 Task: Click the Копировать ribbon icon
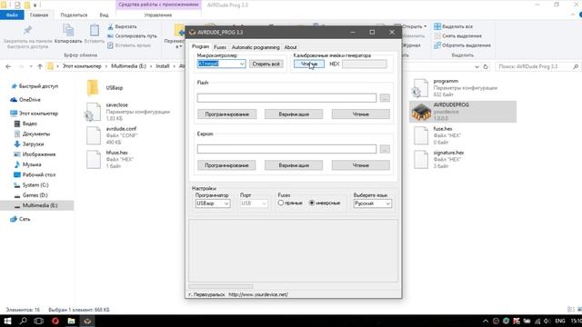68,30
